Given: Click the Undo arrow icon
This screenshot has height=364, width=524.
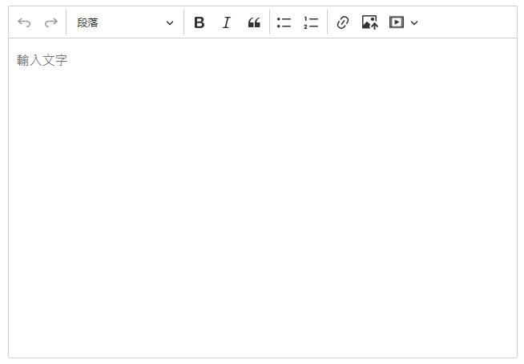Looking at the screenshot, I should 24,22.
